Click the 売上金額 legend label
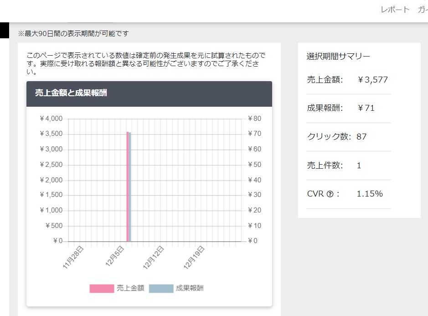This screenshot has width=428, height=316. point(130,288)
